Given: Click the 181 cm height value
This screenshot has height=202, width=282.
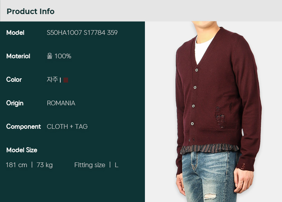Looking at the screenshot, I should click(16, 165).
